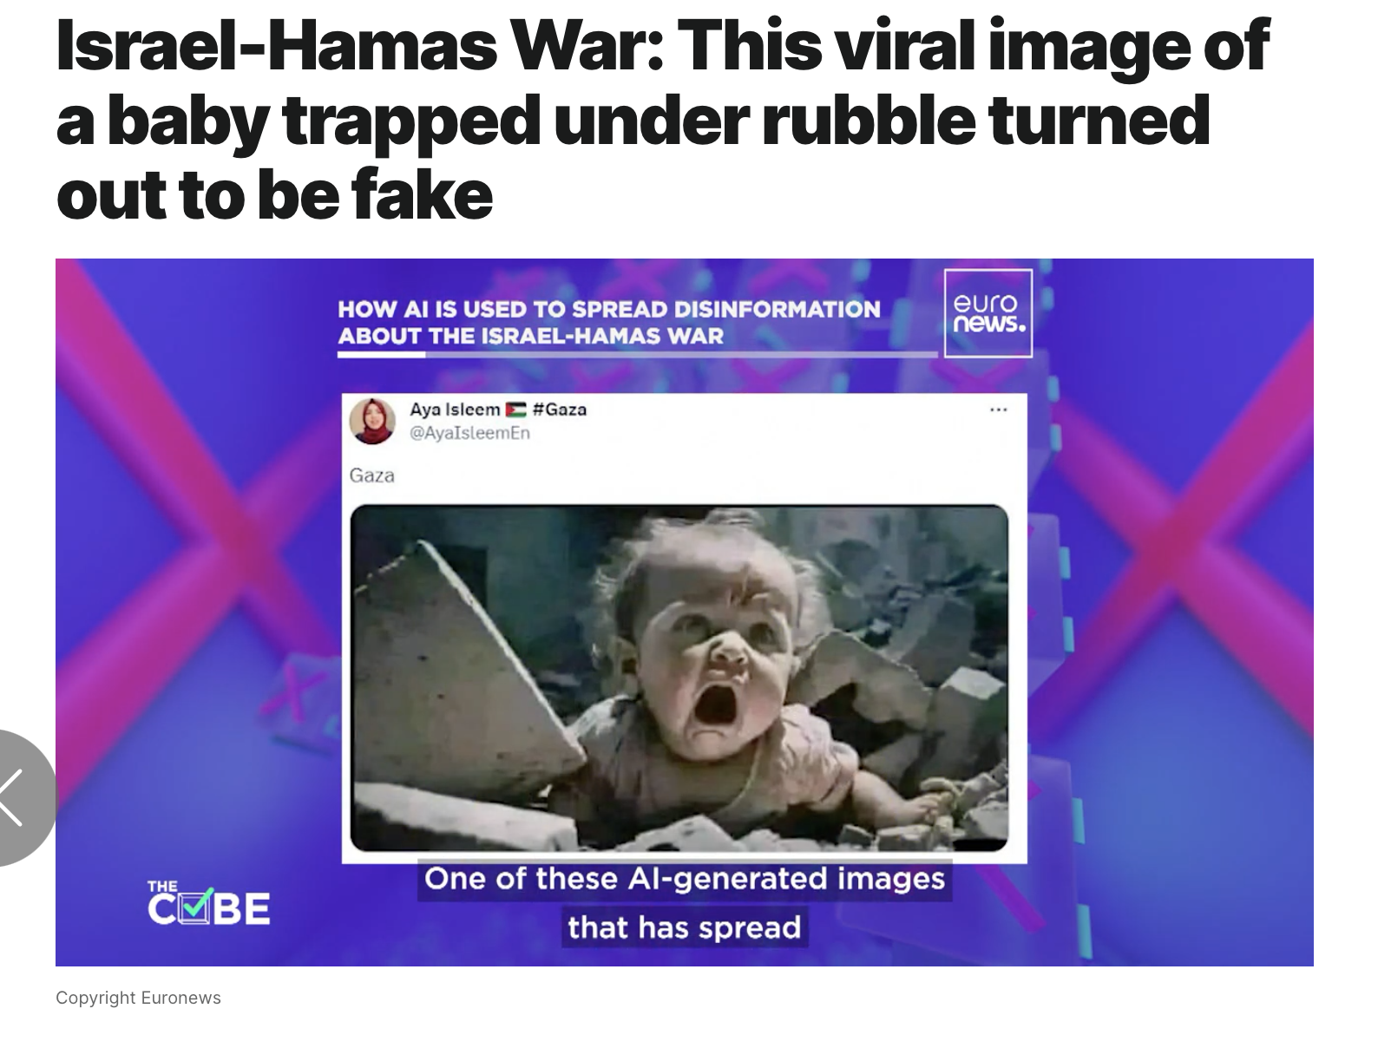This screenshot has width=1378, height=1048.
Task: Click the 'How AI is used to spread disinformation' title
Action: click(x=609, y=309)
